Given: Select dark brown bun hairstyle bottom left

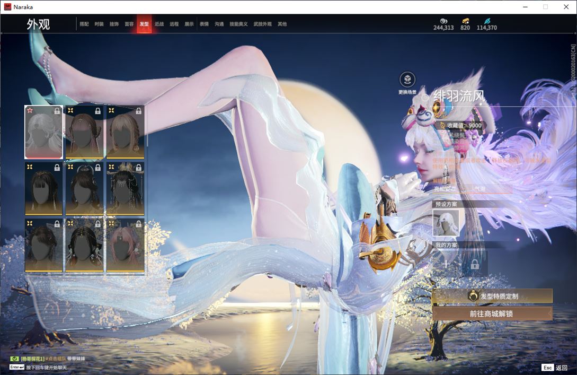Looking at the screenshot, I should pyautogui.click(x=43, y=246).
